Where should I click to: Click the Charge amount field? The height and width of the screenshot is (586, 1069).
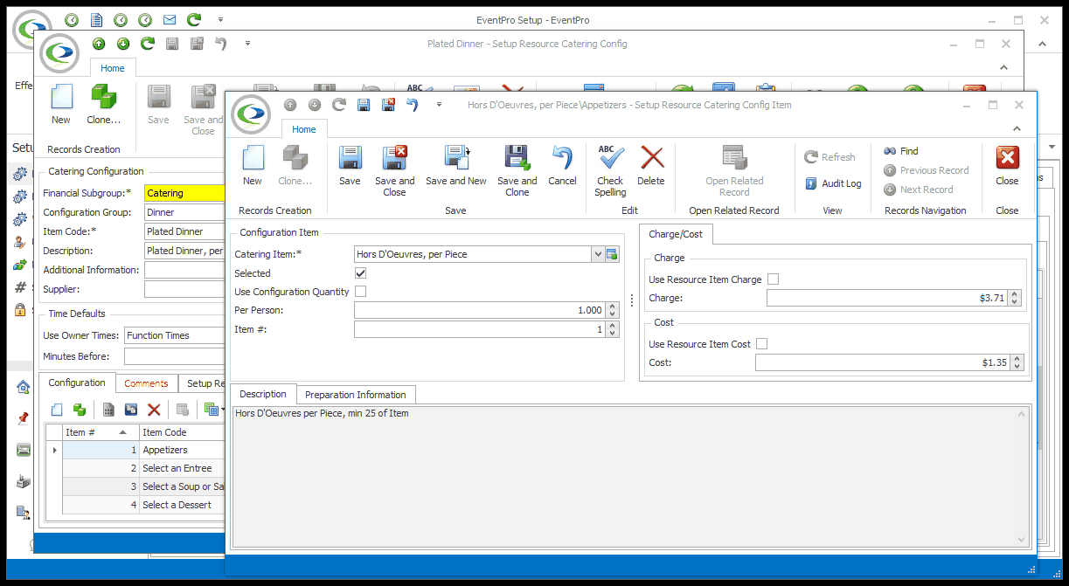pyautogui.click(x=887, y=298)
